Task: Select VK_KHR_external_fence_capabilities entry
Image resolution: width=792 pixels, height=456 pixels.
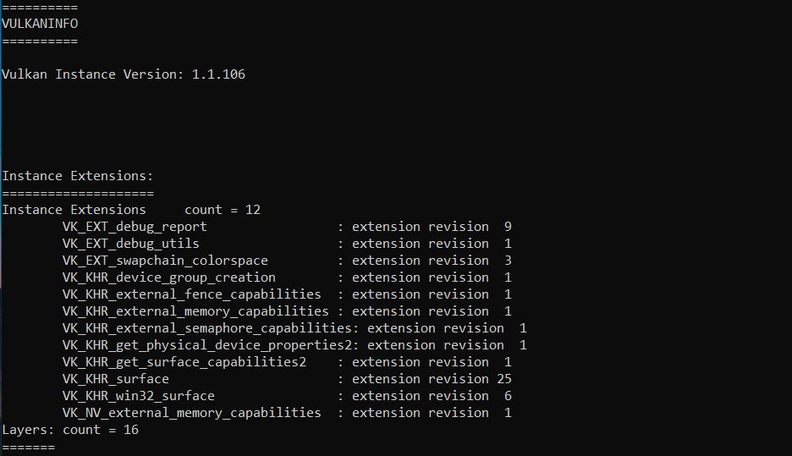Action: click(x=191, y=294)
